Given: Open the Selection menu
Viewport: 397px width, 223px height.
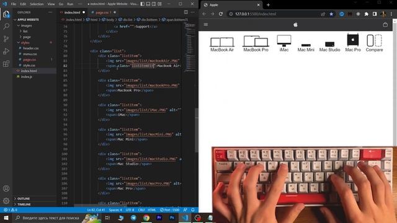Looking at the screenshot, I should 37,4.
